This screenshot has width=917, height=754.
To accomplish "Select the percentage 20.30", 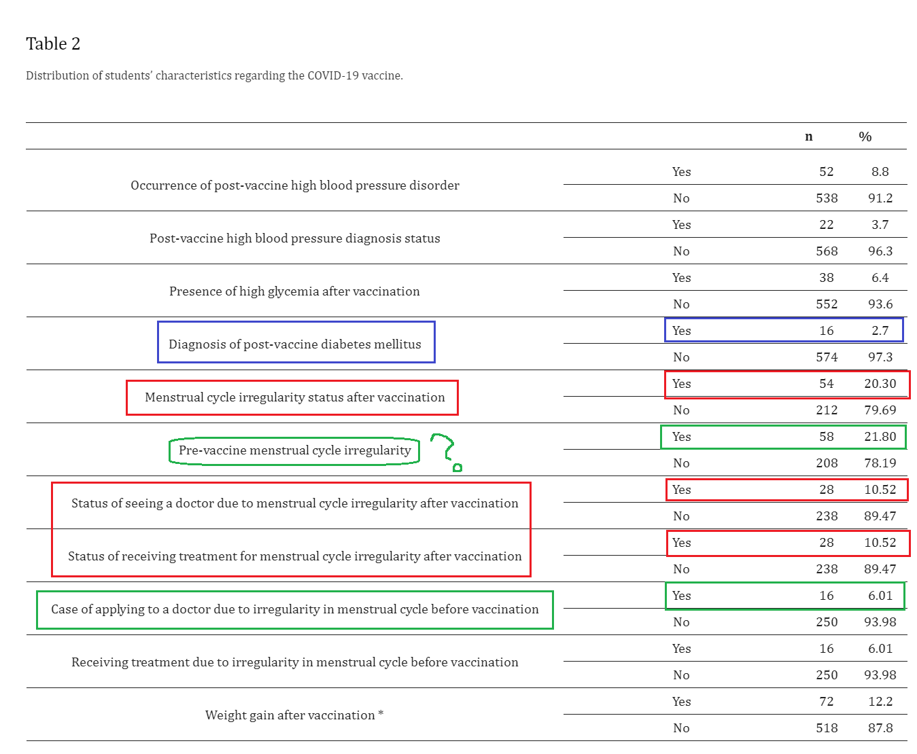I will click(x=880, y=384).
